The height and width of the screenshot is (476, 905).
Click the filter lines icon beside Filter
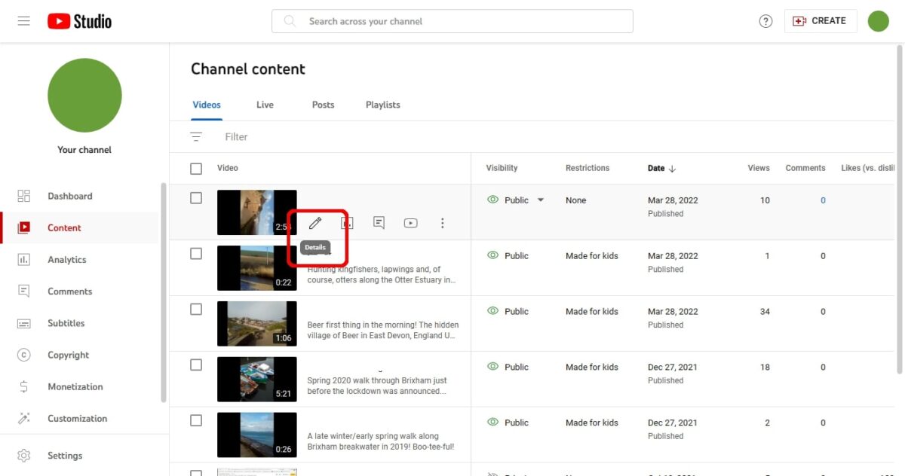[196, 136]
